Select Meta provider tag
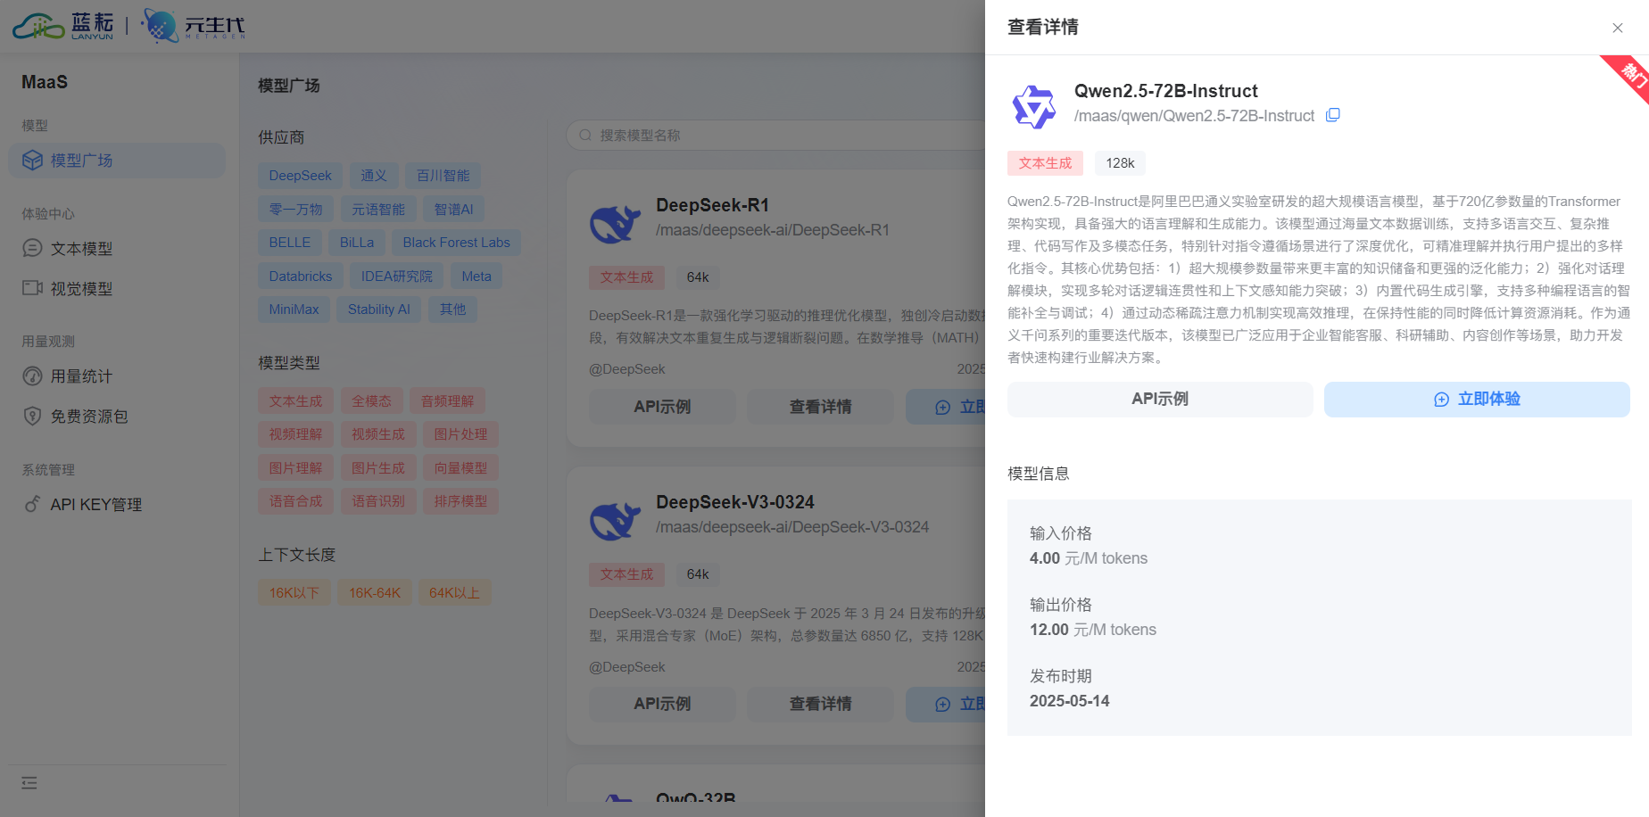Screen dimensions: 1649x817 [x=476, y=276]
